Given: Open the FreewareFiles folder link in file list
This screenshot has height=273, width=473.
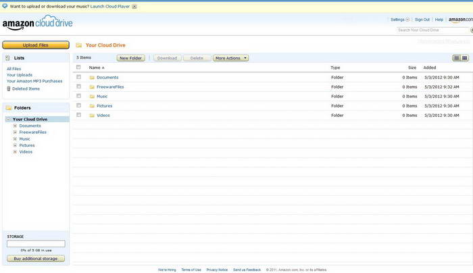Looking at the screenshot, I should 110,87.
